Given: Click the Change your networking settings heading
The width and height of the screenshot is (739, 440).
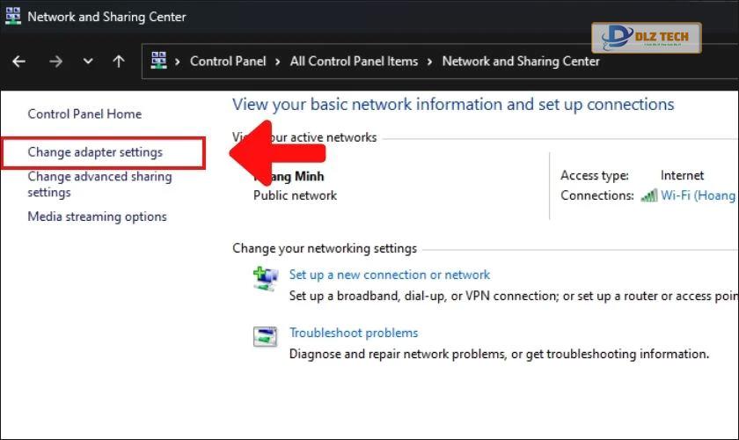Looking at the screenshot, I should pos(325,248).
